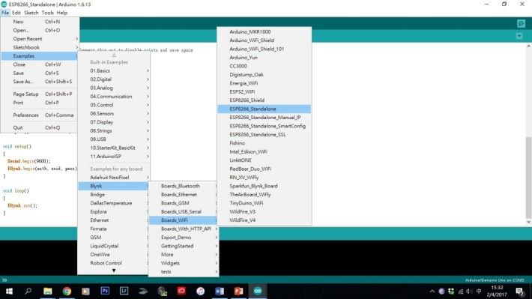Open the Help menu
This screenshot has width=532, height=299.
[x=61, y=13]
